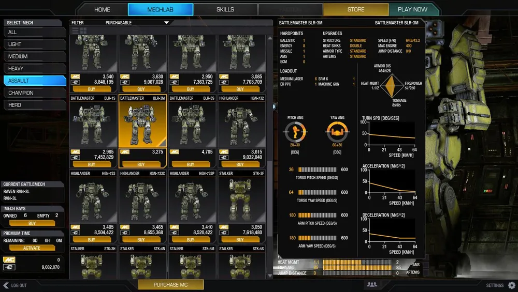
Task: Open the Store tab
Action: tap(356, 9)
